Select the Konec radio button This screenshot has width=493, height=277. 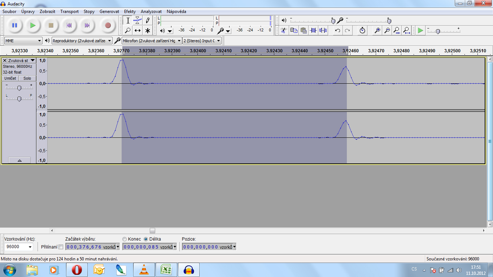125,239
